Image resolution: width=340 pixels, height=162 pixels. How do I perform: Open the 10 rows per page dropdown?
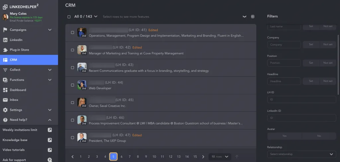click(220, 157)
